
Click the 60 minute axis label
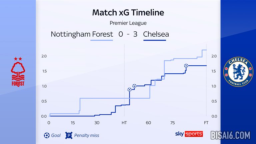coord(148,123)
